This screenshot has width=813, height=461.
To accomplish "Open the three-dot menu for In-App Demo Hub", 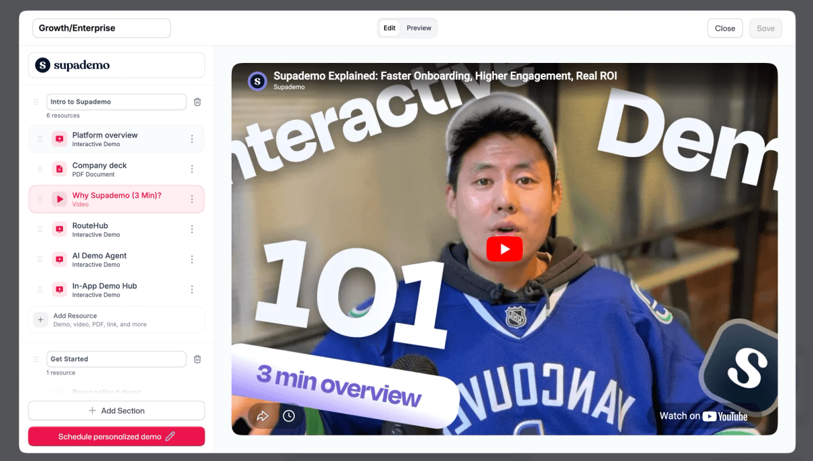I will 192,290.
